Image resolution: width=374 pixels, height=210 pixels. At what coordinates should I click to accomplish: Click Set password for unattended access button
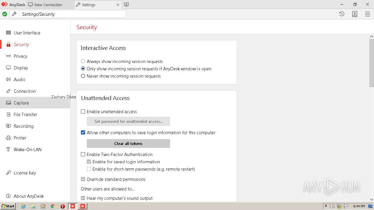click(128, 121)
